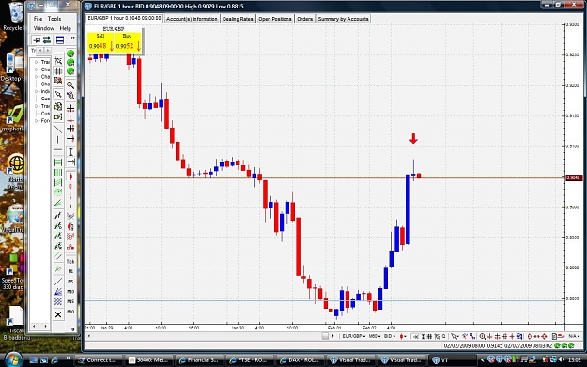Click the green swap arrows toolbar icon
This screenshot has width=587, height=367.
[47, 40]
